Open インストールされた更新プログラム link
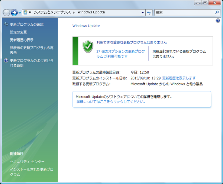This screenshot has height=184, width=223. [x=32, y=172]
